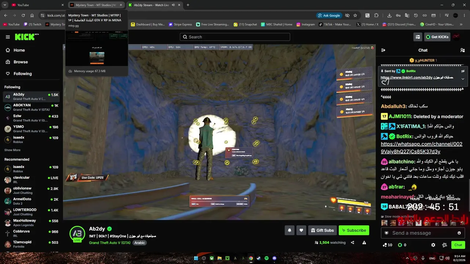Viewport: 470px width, 264px height.
Task: Open the linkin1.com/ab2dy pinned link
Action: click(x=406, y=77)
